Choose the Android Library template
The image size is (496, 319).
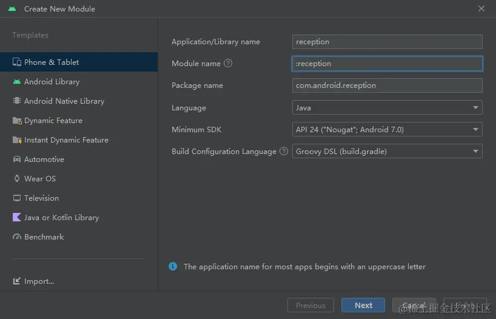point(79,82)
